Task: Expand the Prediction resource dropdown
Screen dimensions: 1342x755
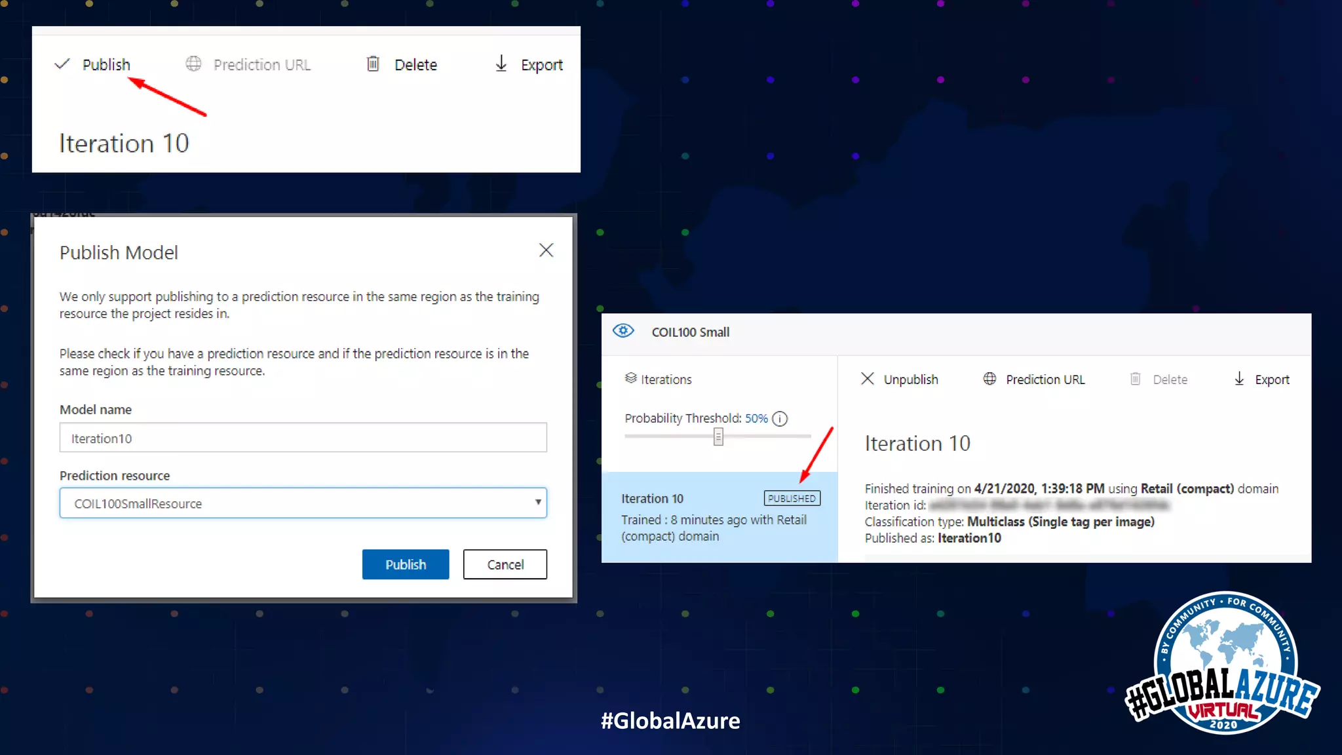Action: pos(303,503)
